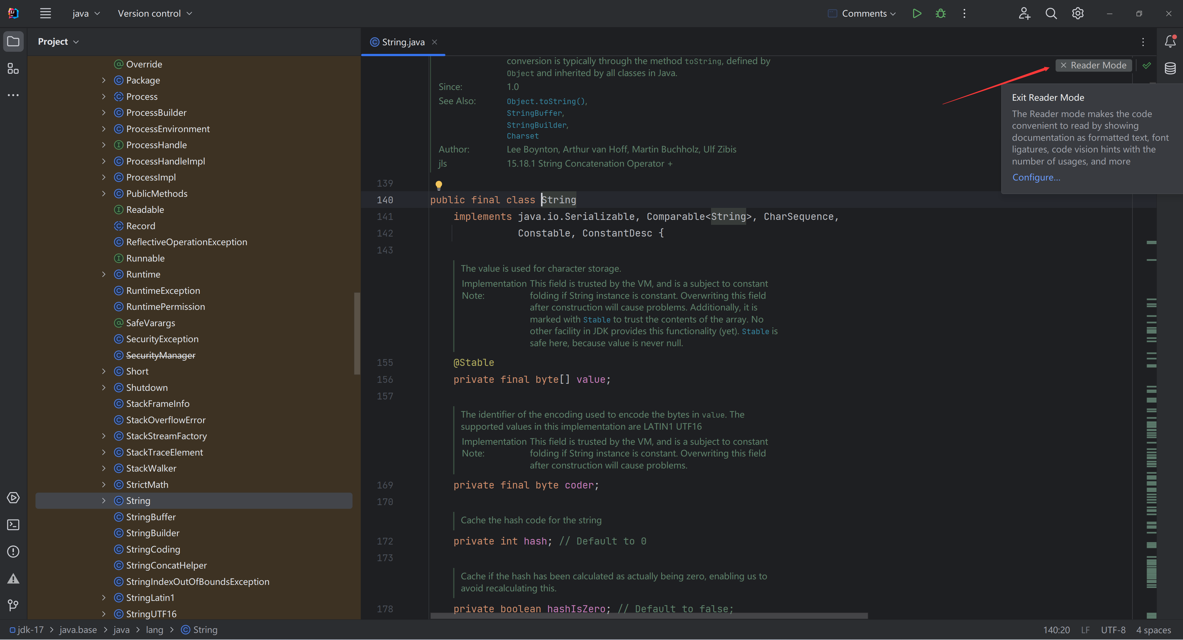This screenshot has width=1183, height=640.
Task: Close the String.java tab
Action: click(434, 42)
